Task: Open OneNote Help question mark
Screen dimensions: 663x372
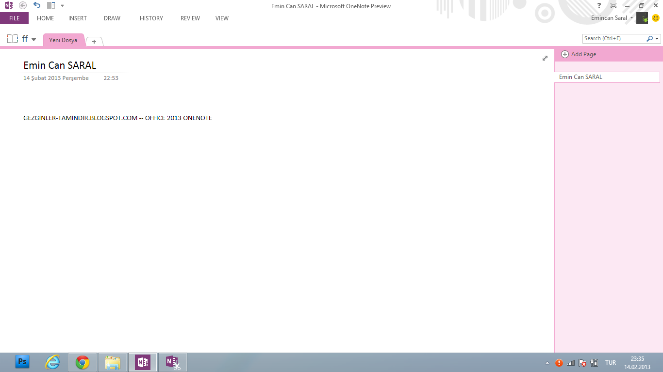Action: click(599, 5)
